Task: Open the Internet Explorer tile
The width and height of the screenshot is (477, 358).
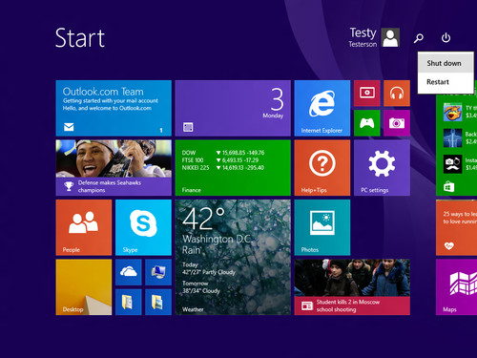Action: pyautogui.click(x=322, y=108)
